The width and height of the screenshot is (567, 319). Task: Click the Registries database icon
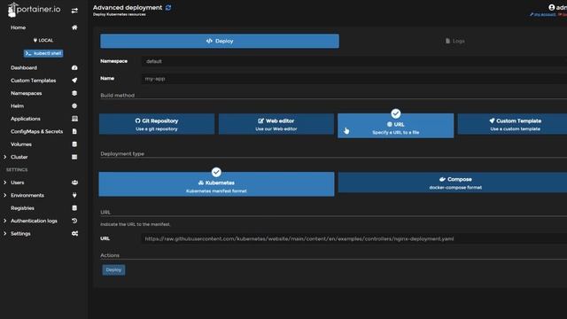pyautogui.click(x=74, y=208)
